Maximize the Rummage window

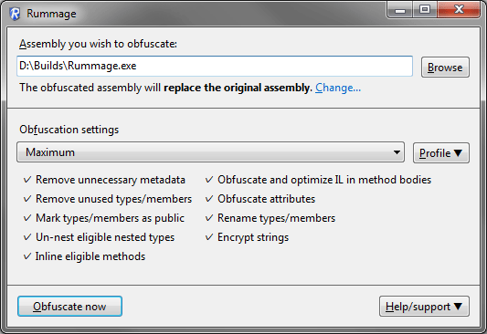click(425, 10)
